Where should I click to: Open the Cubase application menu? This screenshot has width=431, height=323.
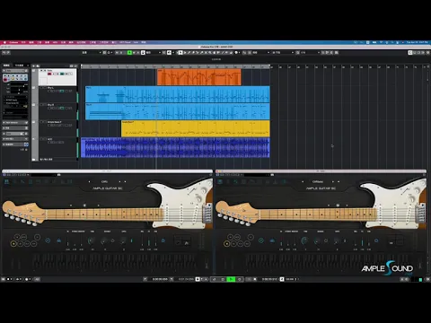[x=13, y=42]
